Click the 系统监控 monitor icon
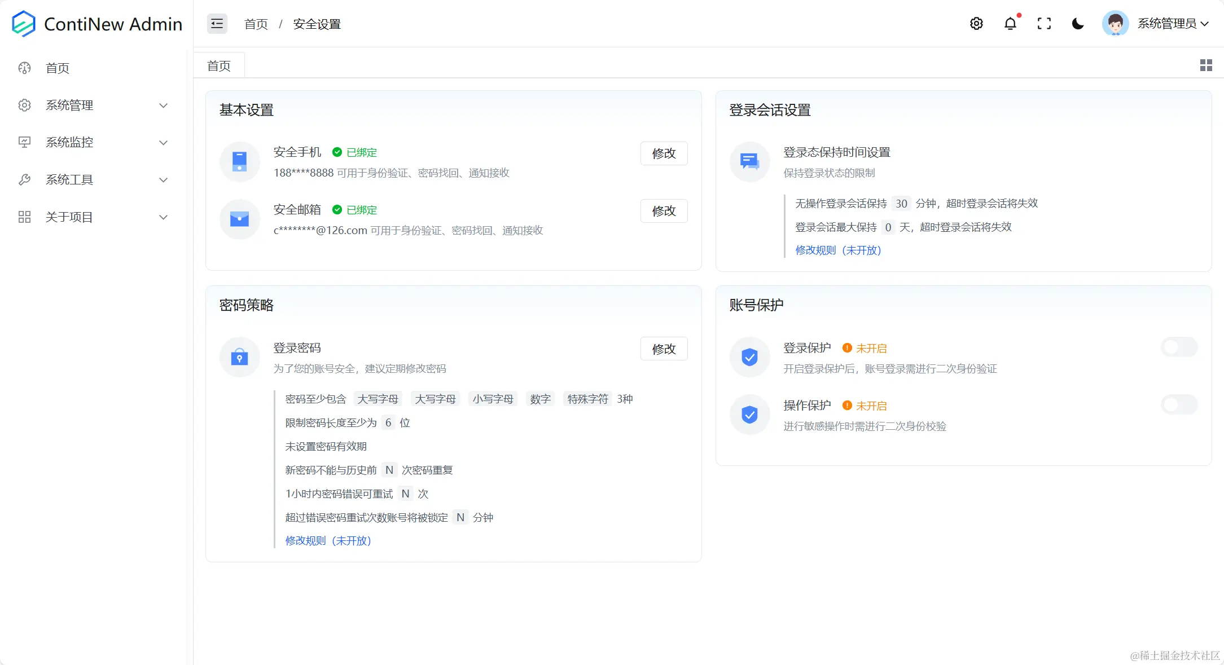The image size is (1224, 665). (x=24, y=142)
